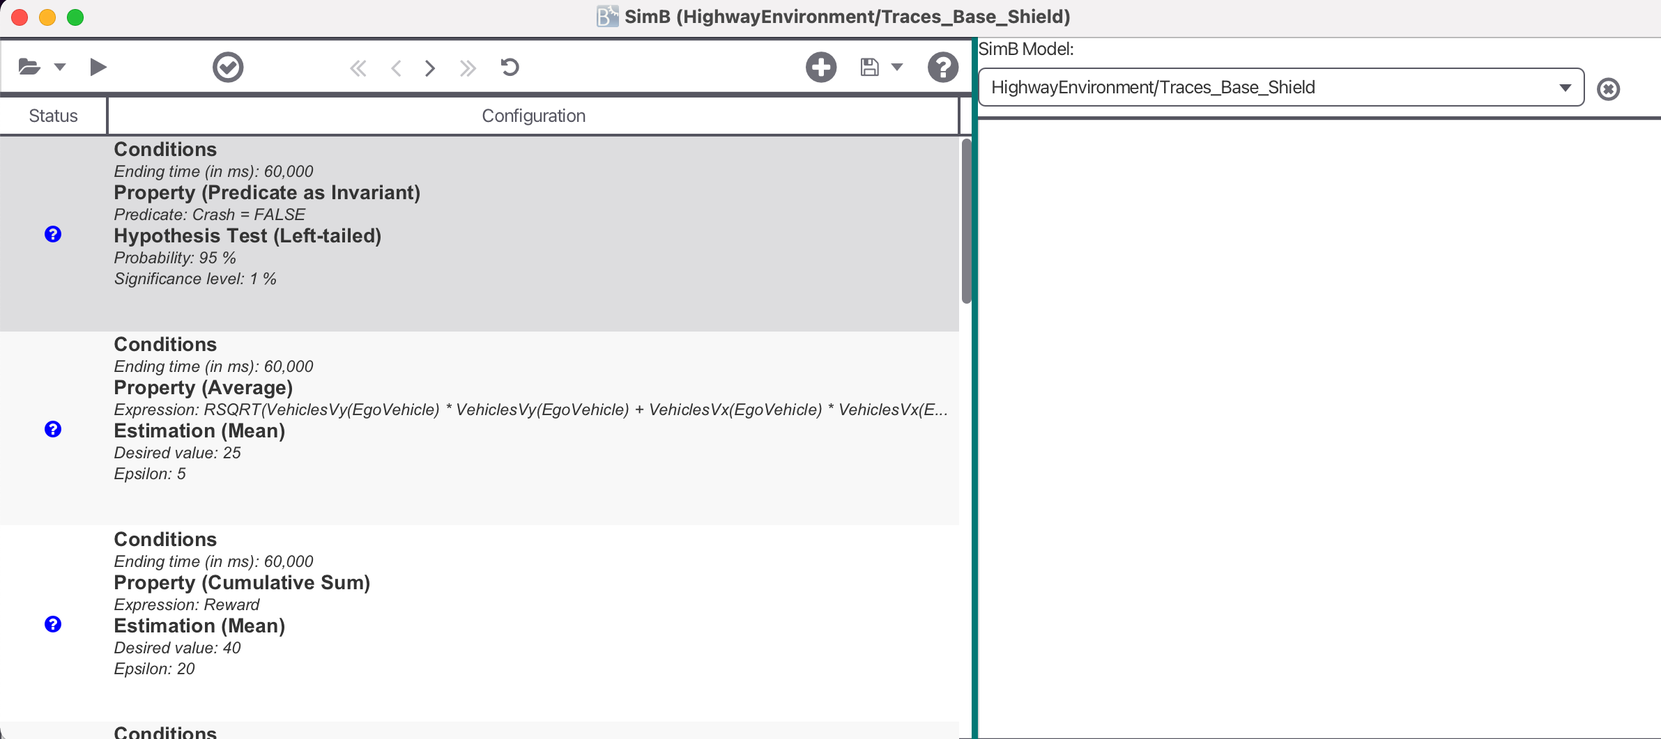Click the 'Expression: Reward' text
This screenshot has width=1661, height=739.
[x=187, y=605]
